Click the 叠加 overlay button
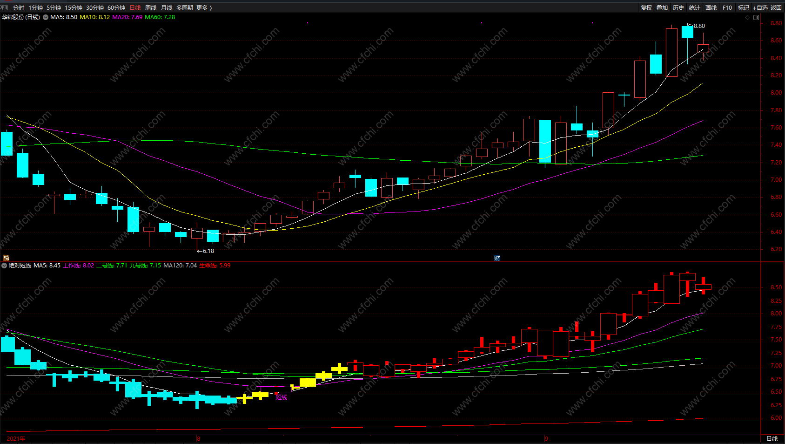This screenshot has width=785, height=444. (662, 8)
